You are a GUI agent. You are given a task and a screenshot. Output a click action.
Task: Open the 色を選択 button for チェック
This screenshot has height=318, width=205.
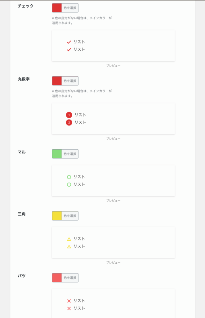(x=70, y=8)
